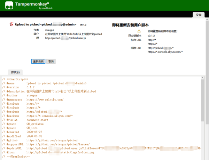Viewport: 209px width, 160px height.
Task: Click the author name staugur
Action: click(x=49, y=30)
